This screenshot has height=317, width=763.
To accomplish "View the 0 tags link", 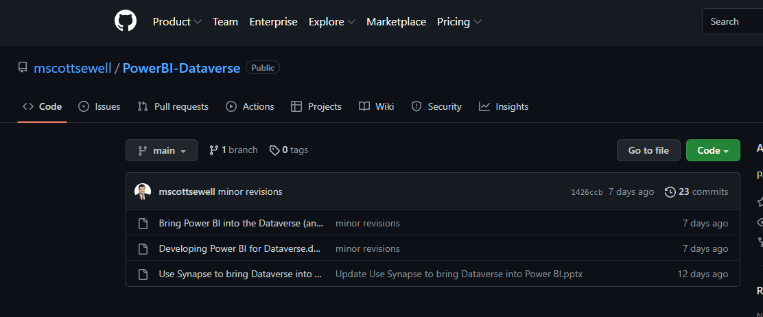I will pyautogui.click(x=289, y=150).
